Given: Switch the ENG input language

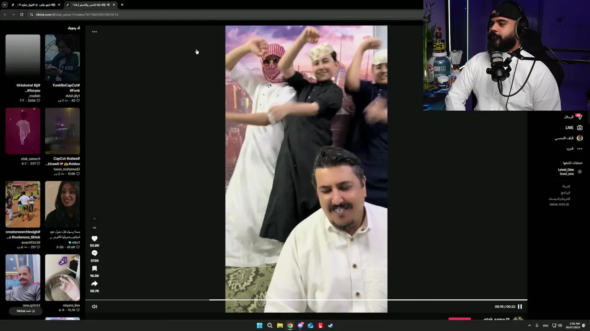Looking at the screenshot, I should (546, 325).
